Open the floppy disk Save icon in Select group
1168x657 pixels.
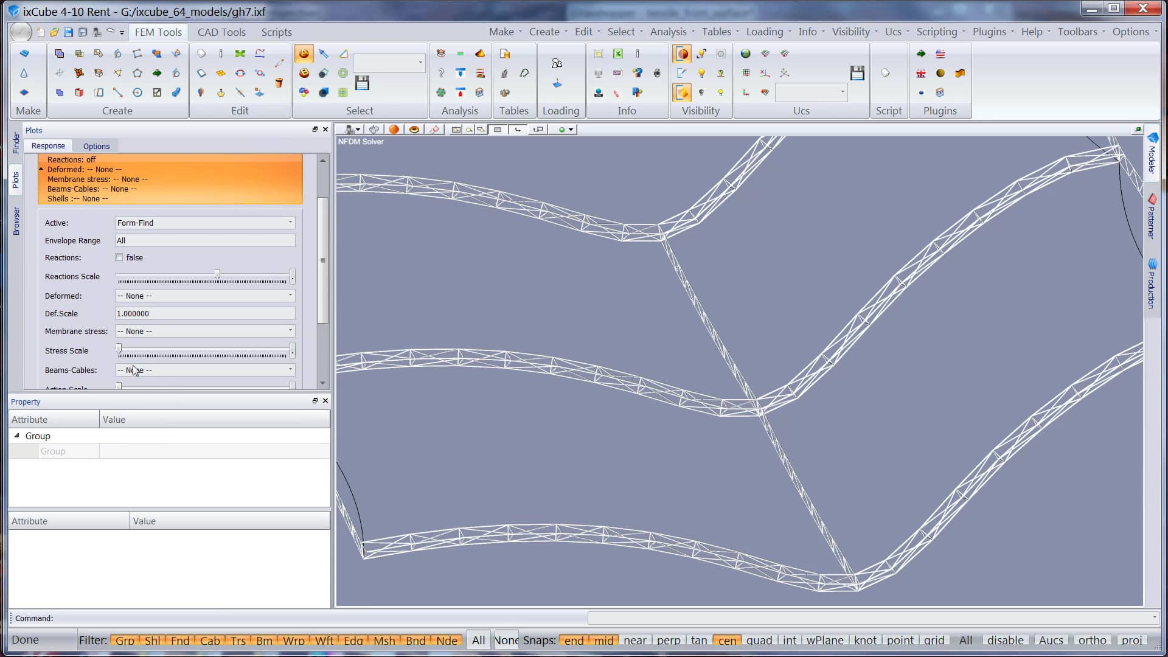363,83
